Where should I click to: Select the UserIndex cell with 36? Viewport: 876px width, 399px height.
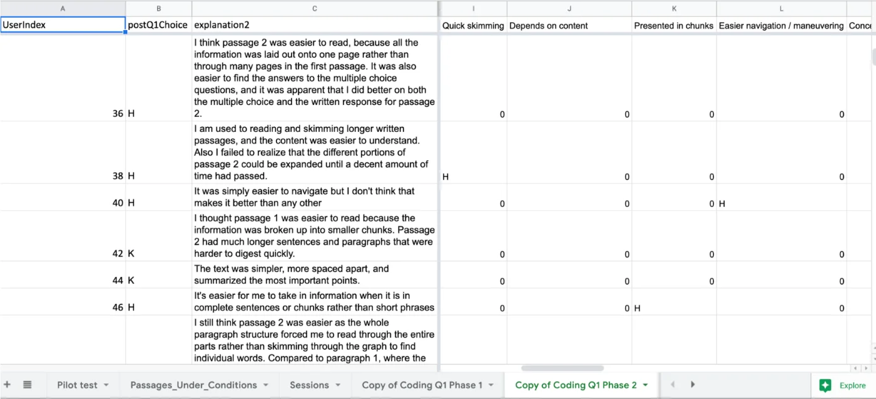click(63, 78)
